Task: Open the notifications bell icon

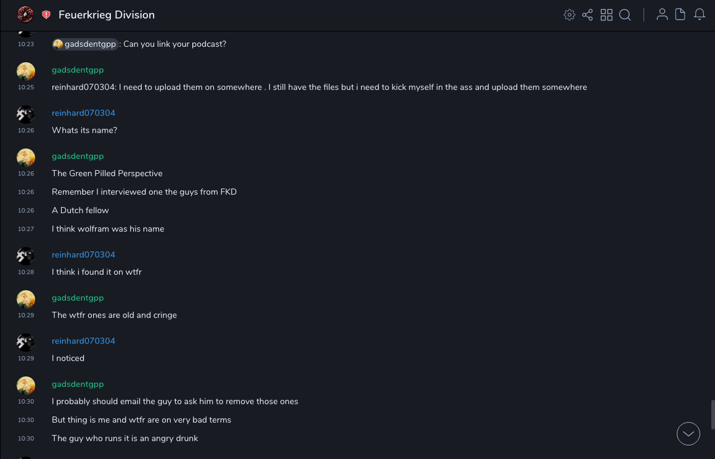Action: (700, 15)
